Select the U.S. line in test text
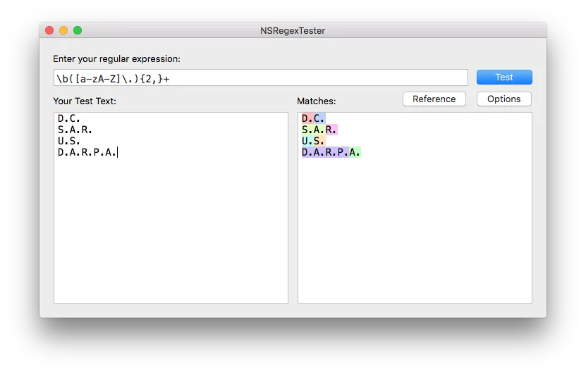This screenshot has height=374, width=586. pyautogui.click(x=69, y=141)
